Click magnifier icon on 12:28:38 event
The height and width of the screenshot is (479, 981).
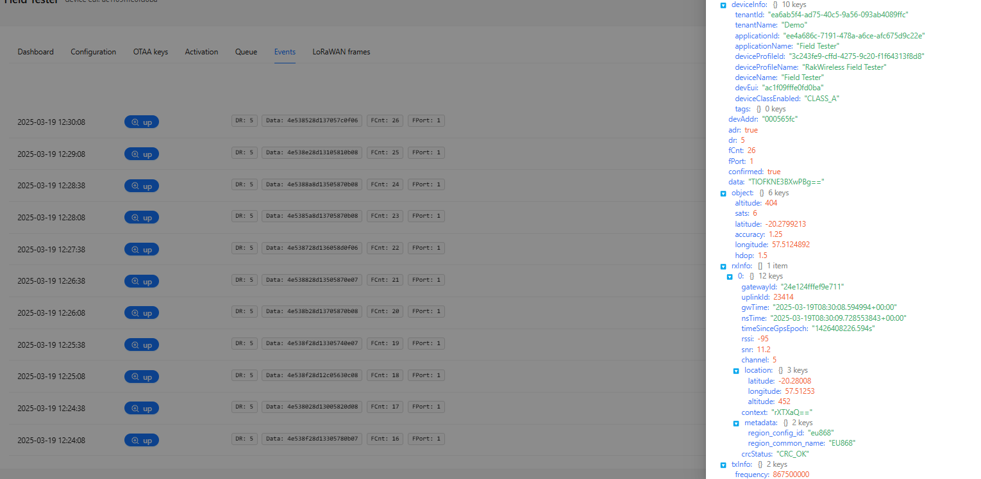tap(135, 186)
